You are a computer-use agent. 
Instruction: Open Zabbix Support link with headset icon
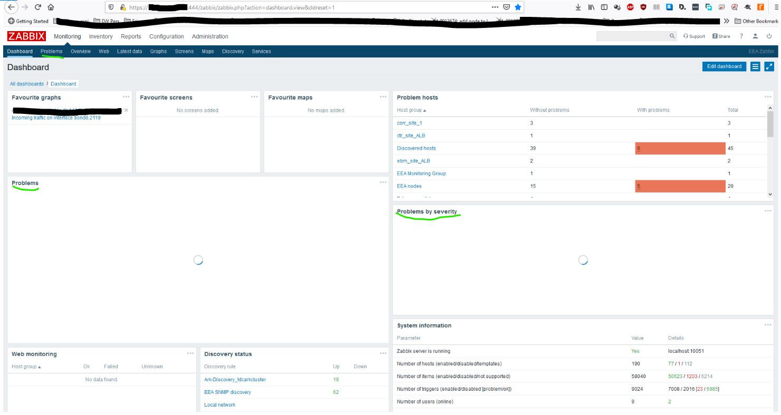click(694, 36)
